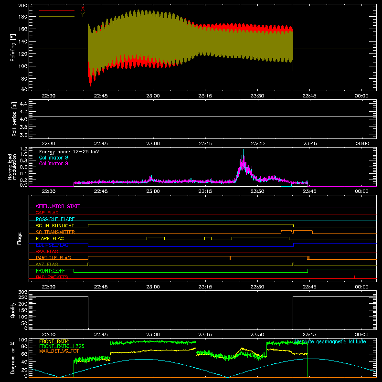Screen dimensions: 382x382
Task: Click the GAP_FLAG label
Action: tap(47, 212)
